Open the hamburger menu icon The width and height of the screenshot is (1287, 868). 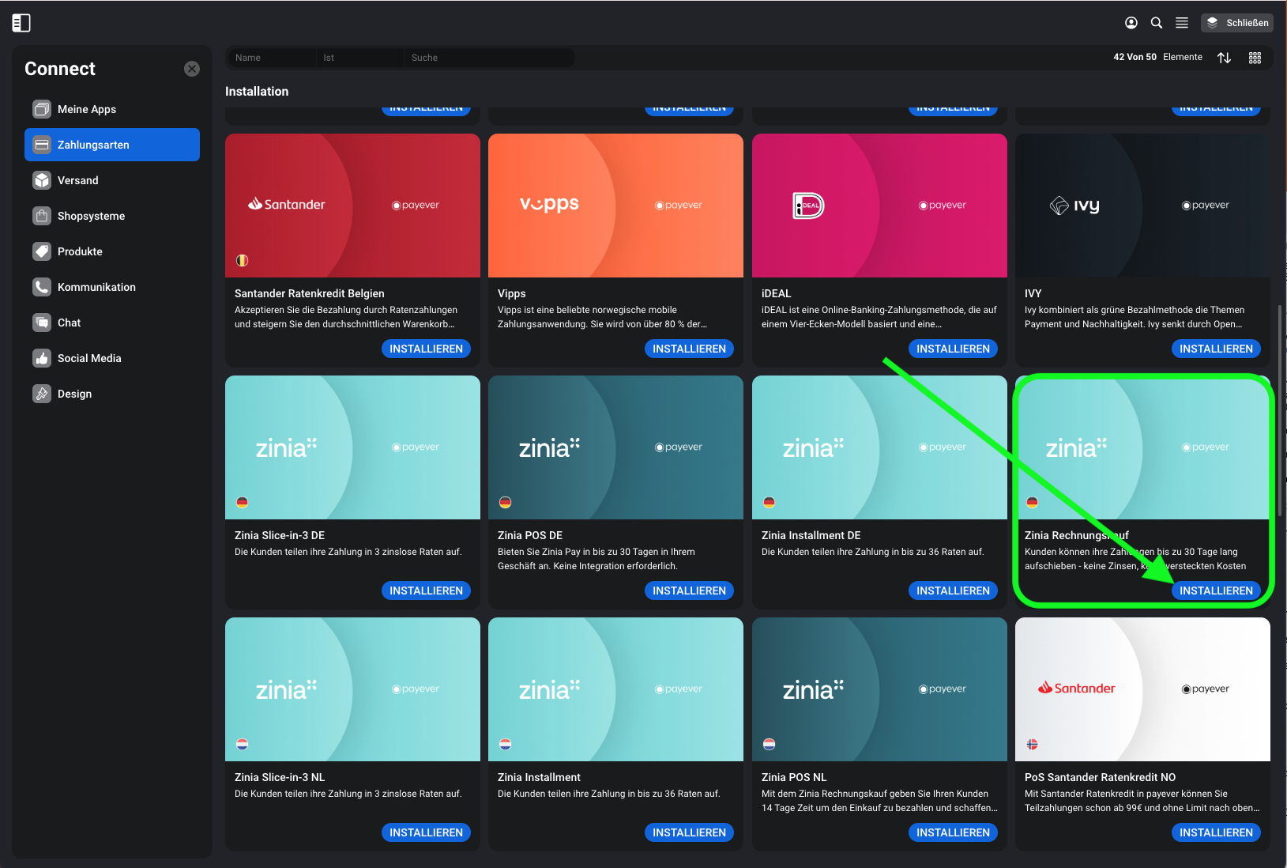(1182, 23)
